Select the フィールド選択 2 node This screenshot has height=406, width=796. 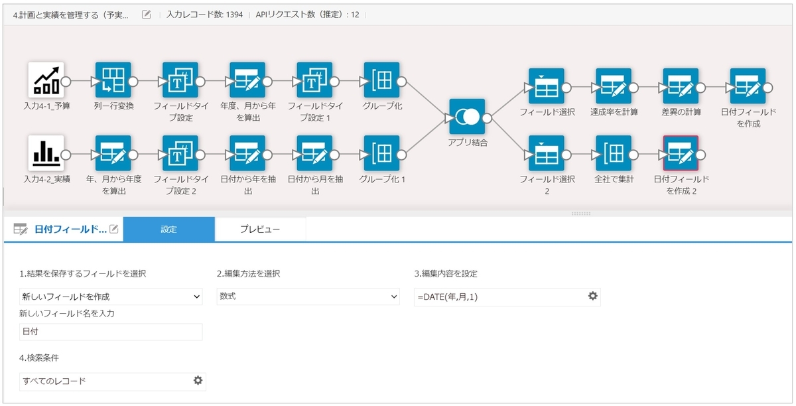click(546, 153)
